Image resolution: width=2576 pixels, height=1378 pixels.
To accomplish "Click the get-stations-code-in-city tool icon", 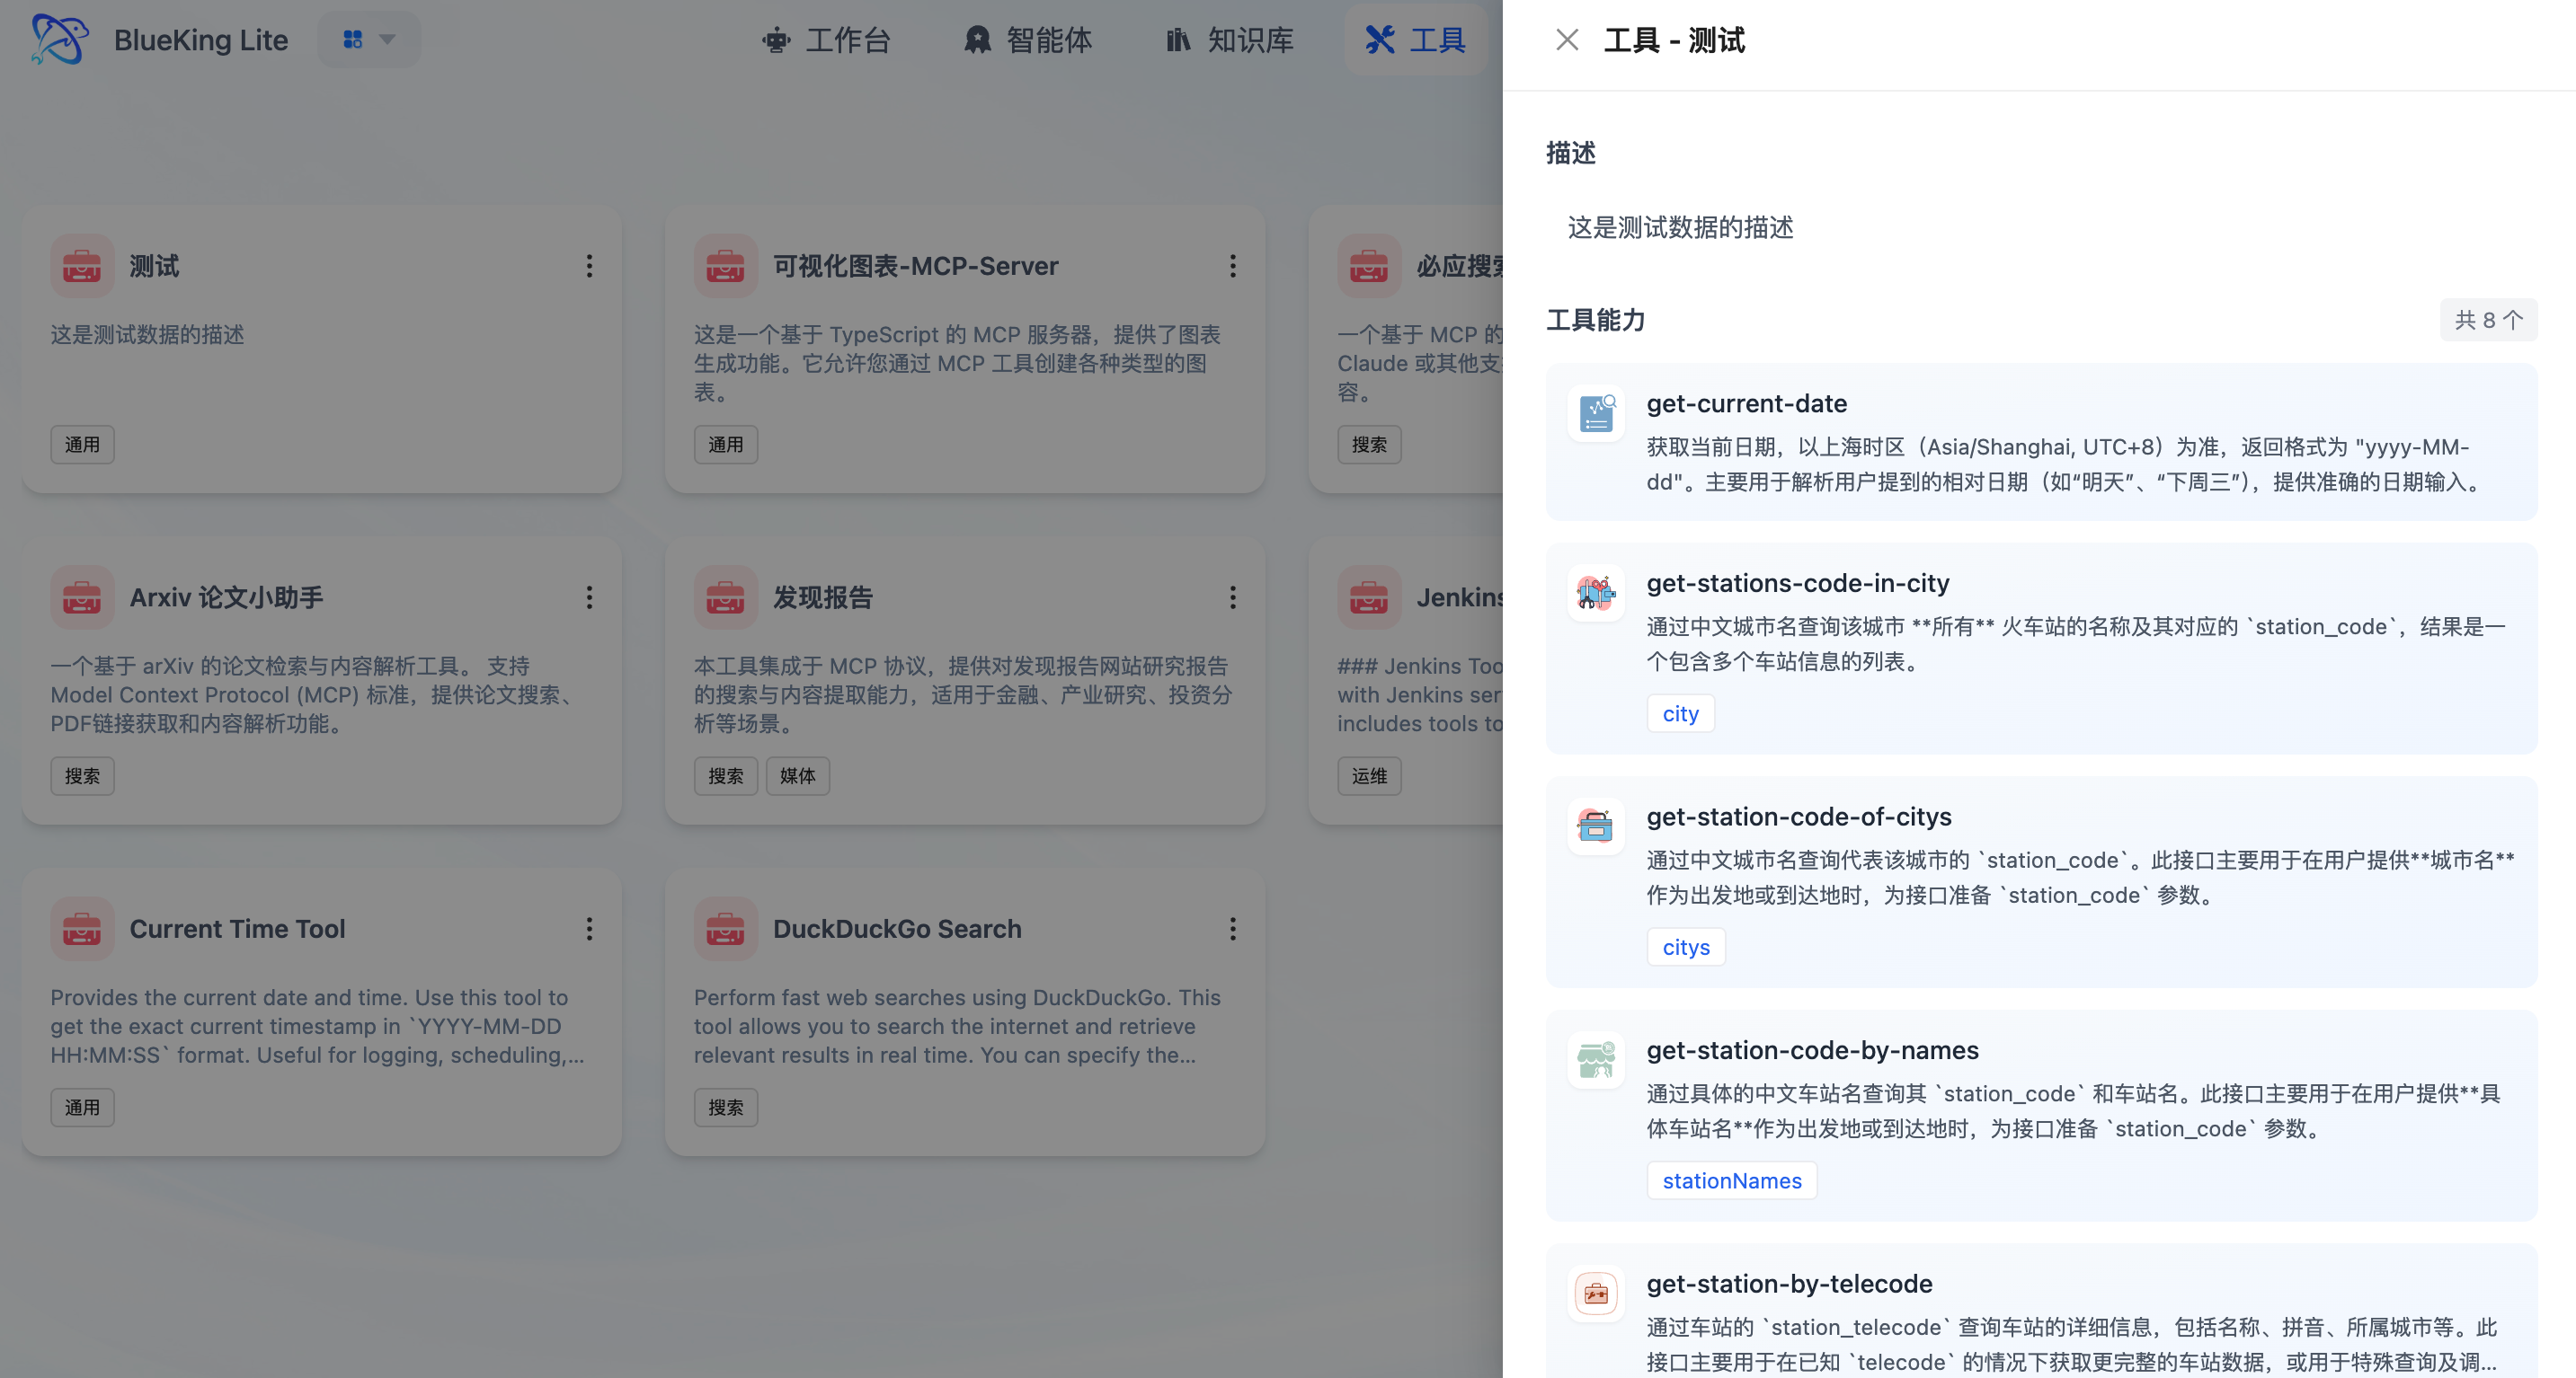I will [x=1596, y=594].
